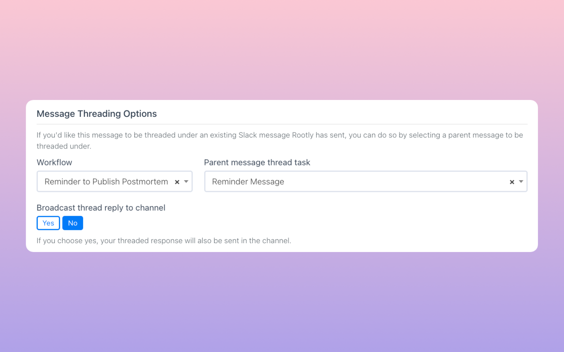Clear the Workflow selection via its x icon
564x352 pixels.
coord(177,182)
